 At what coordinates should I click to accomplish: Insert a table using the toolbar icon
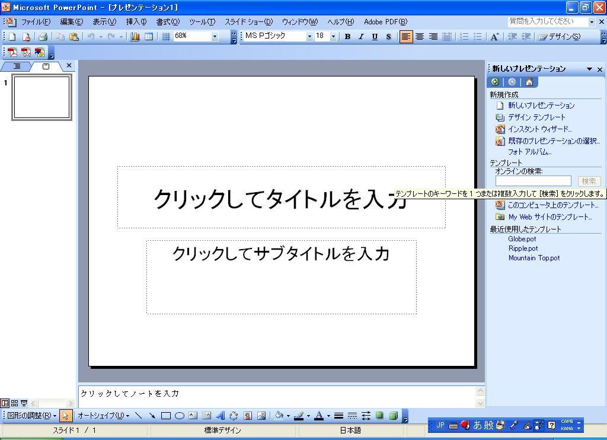coord(149,37)
